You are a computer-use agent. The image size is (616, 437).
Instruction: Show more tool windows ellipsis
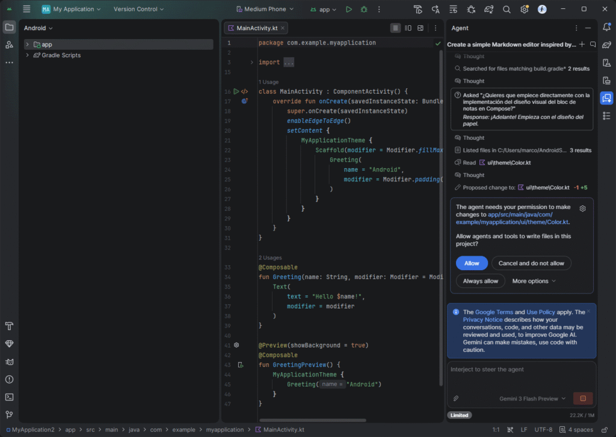tap(9, 62)
